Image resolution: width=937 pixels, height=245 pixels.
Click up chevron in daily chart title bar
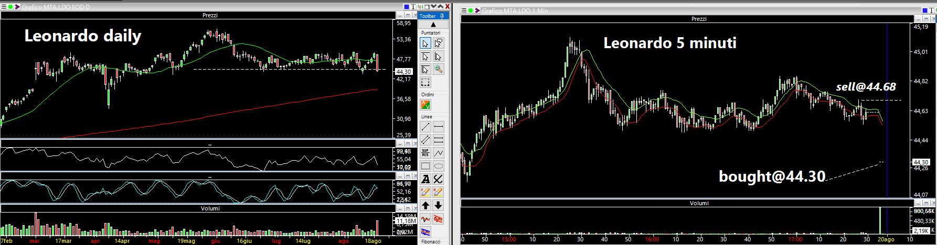click(441, 7)
